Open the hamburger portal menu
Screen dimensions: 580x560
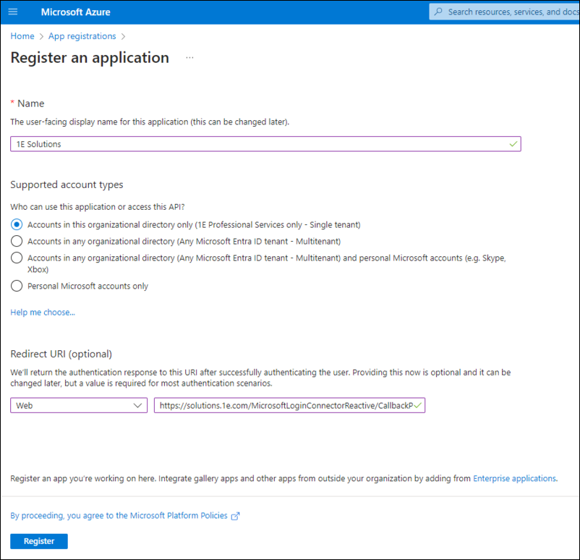coord(12,12)
